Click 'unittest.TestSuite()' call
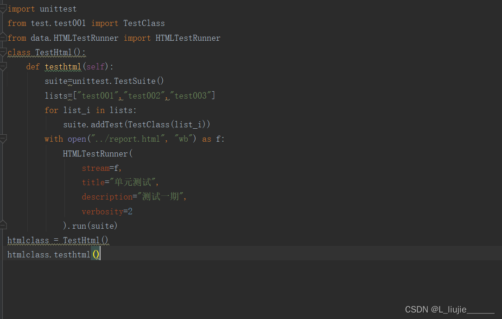This screenshot has height=319, width=502. point(118,81)
